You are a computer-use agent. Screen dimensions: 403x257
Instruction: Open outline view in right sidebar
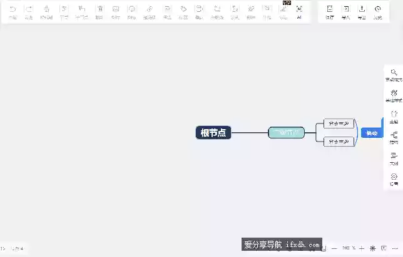394,159
